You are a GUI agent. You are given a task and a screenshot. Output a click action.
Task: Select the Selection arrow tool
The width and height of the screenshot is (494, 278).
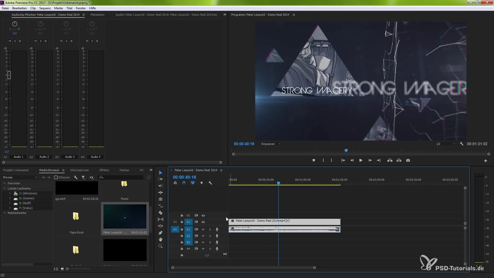161,172
